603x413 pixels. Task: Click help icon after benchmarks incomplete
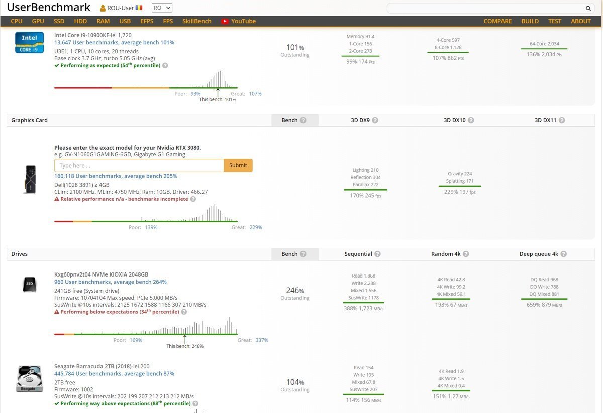(193, 199)
